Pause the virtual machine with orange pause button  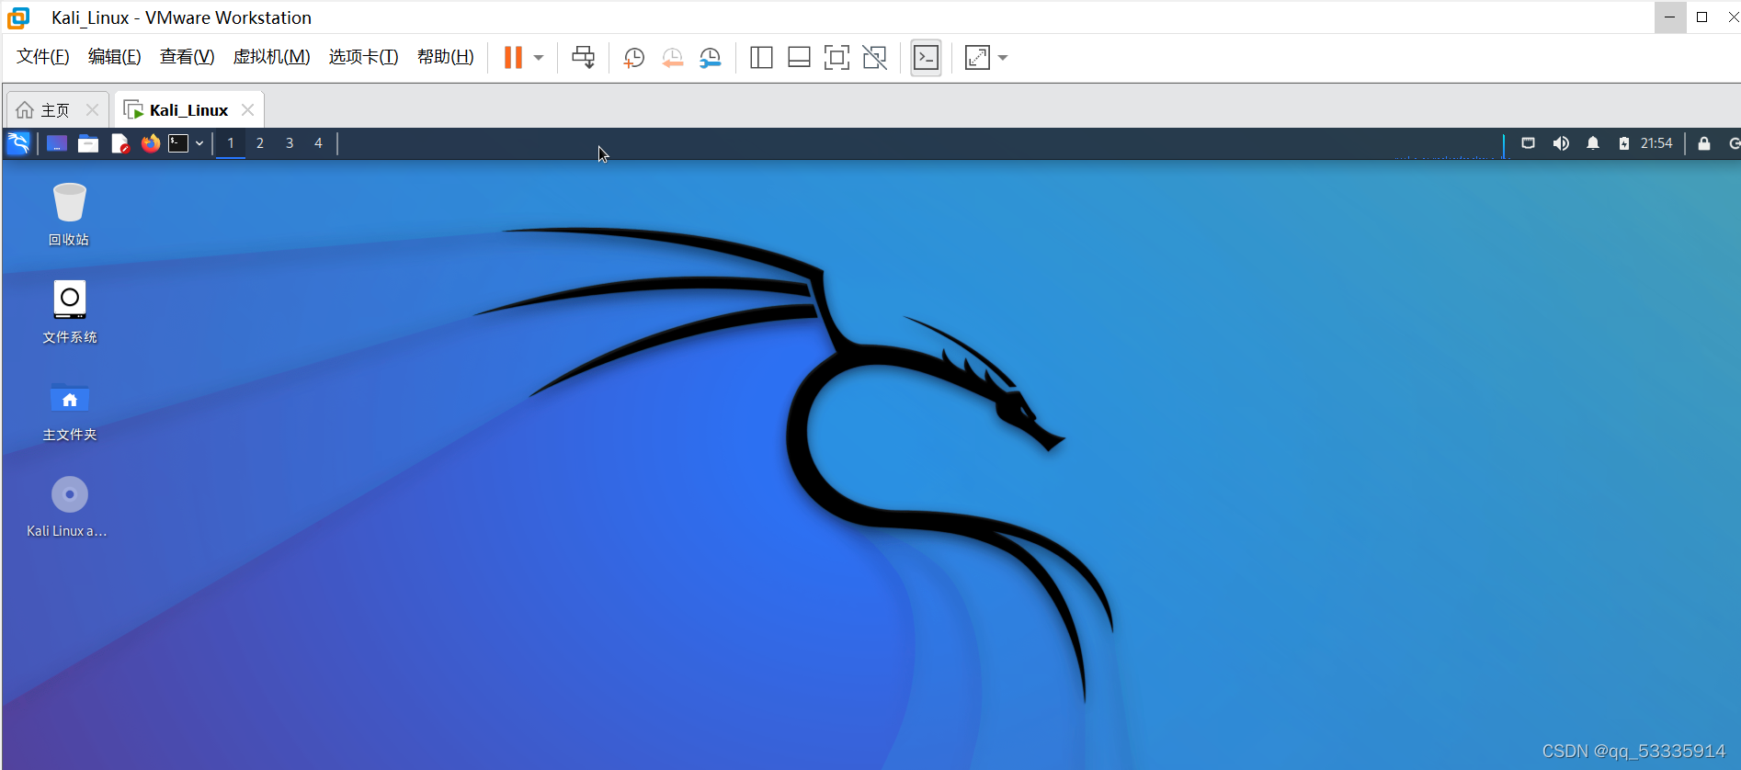pos(513,58)
